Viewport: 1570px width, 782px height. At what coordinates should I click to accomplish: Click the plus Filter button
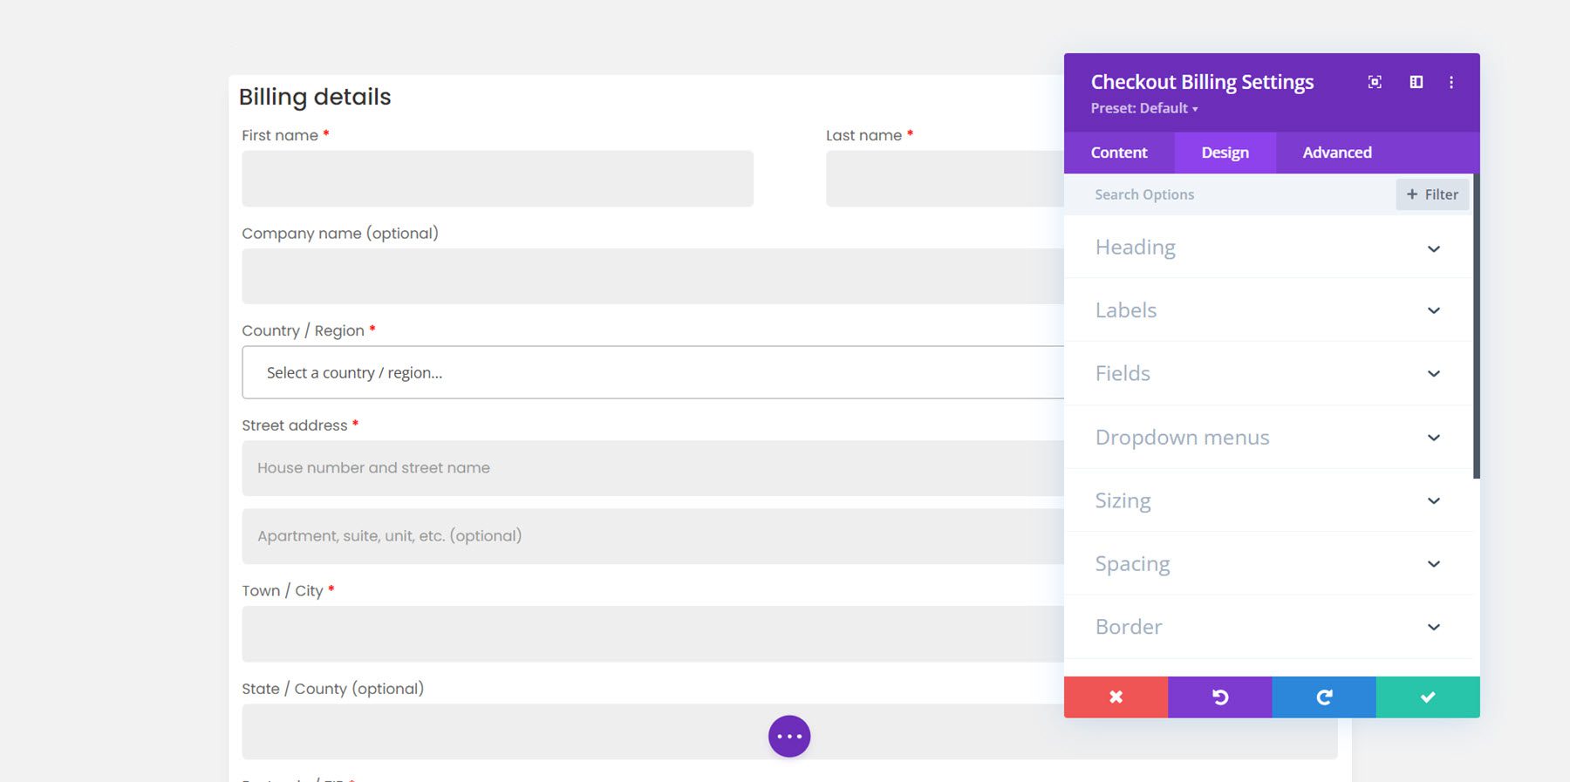1432,194
